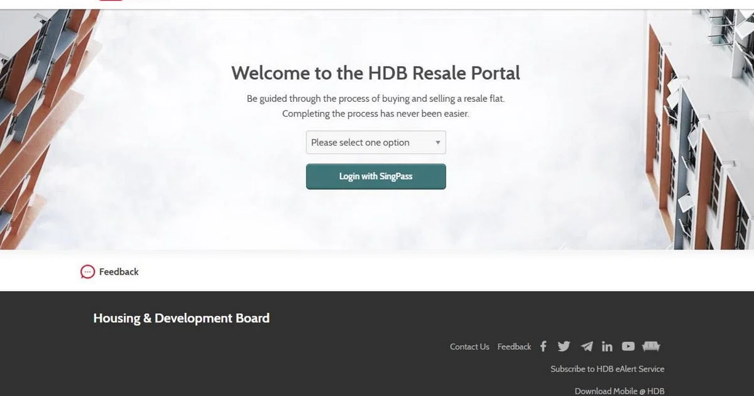The image size is (754, 396).
Task: Click text 'Completing the process has never been easier.'
Action: [376, 114]
